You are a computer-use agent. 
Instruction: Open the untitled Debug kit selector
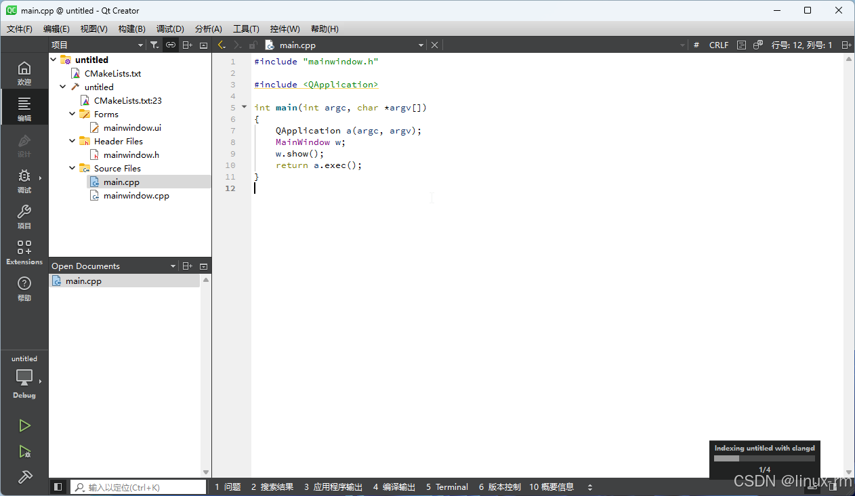click(24, 377)
